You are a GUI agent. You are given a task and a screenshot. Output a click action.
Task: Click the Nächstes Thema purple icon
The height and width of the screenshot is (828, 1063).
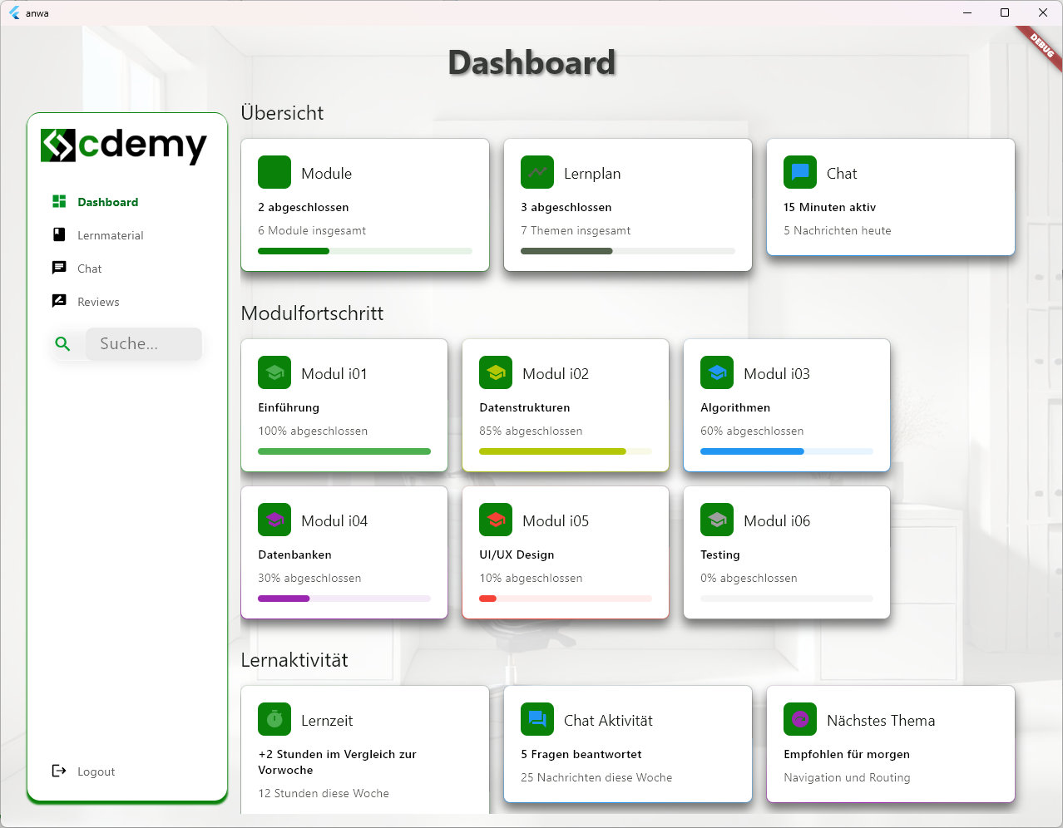pyautogui.click(x=800, y=720)
